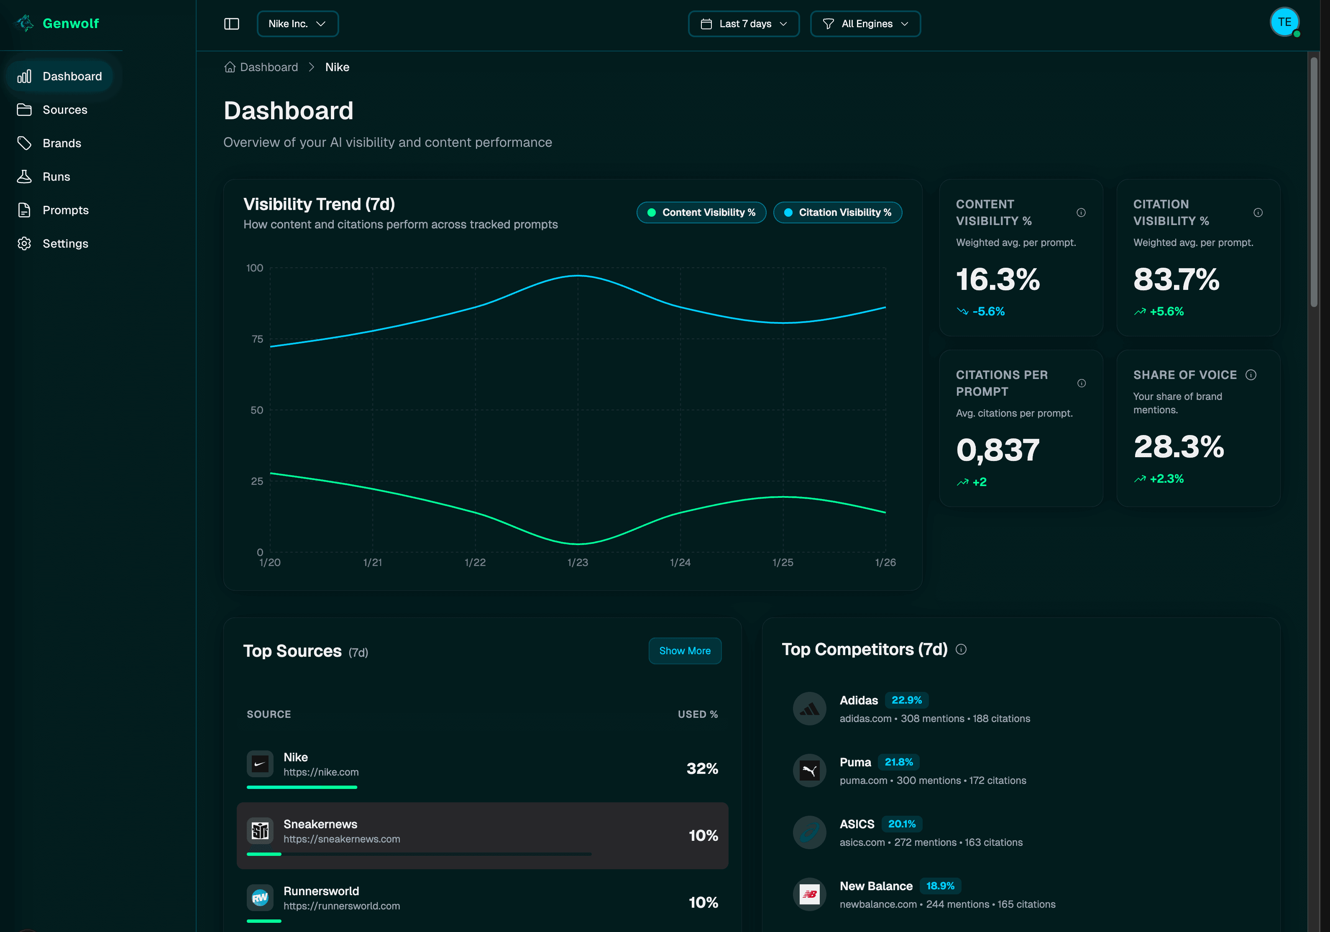Screen dimensions: 1330x932
Task: Open Brands using the tag icon
Action: coord(24,143)
